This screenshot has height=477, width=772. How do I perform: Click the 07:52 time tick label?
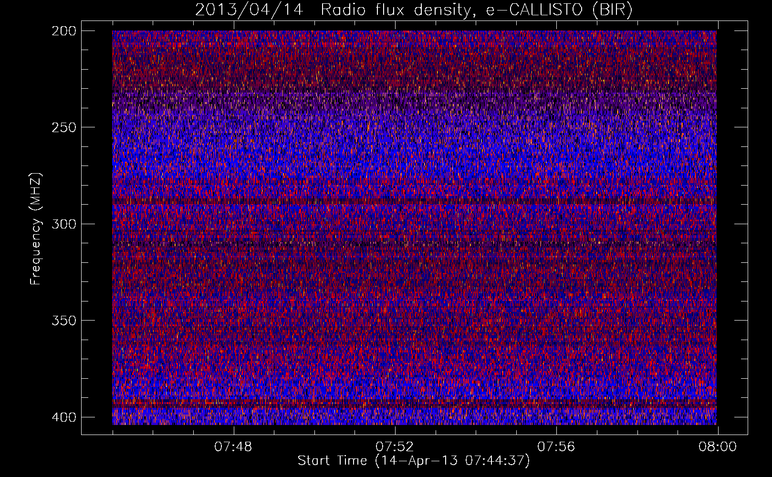pos(395,447)
